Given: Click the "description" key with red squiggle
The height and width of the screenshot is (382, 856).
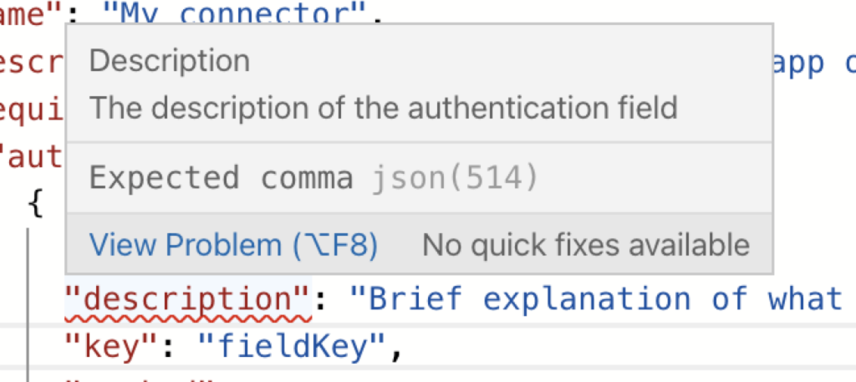Looking at the screenshot, I should coord(188,299).
